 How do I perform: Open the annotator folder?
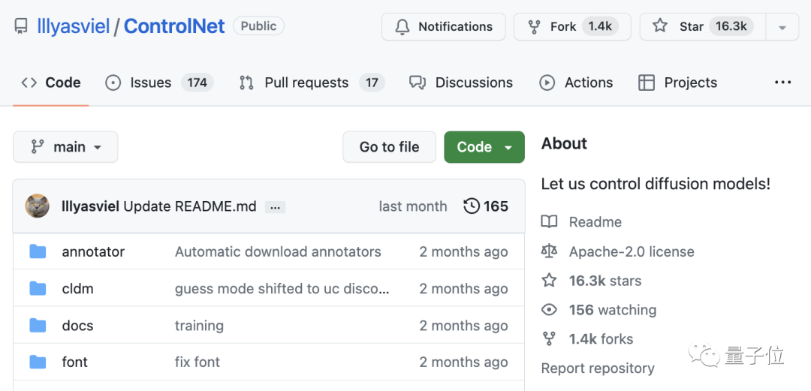(x=93, y=252)
